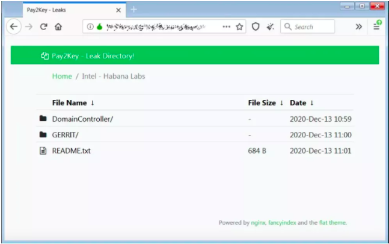The height and width of the screenshot is (244, 389).
Task: Click the forward navigation arrow
Action: pyautogui.click(x=29, y=27)
